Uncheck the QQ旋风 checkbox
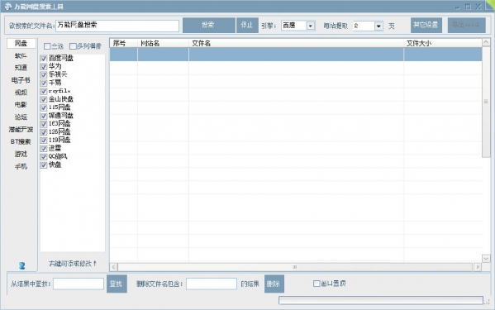Screen dimensions: 495x310 coord(44,157)
